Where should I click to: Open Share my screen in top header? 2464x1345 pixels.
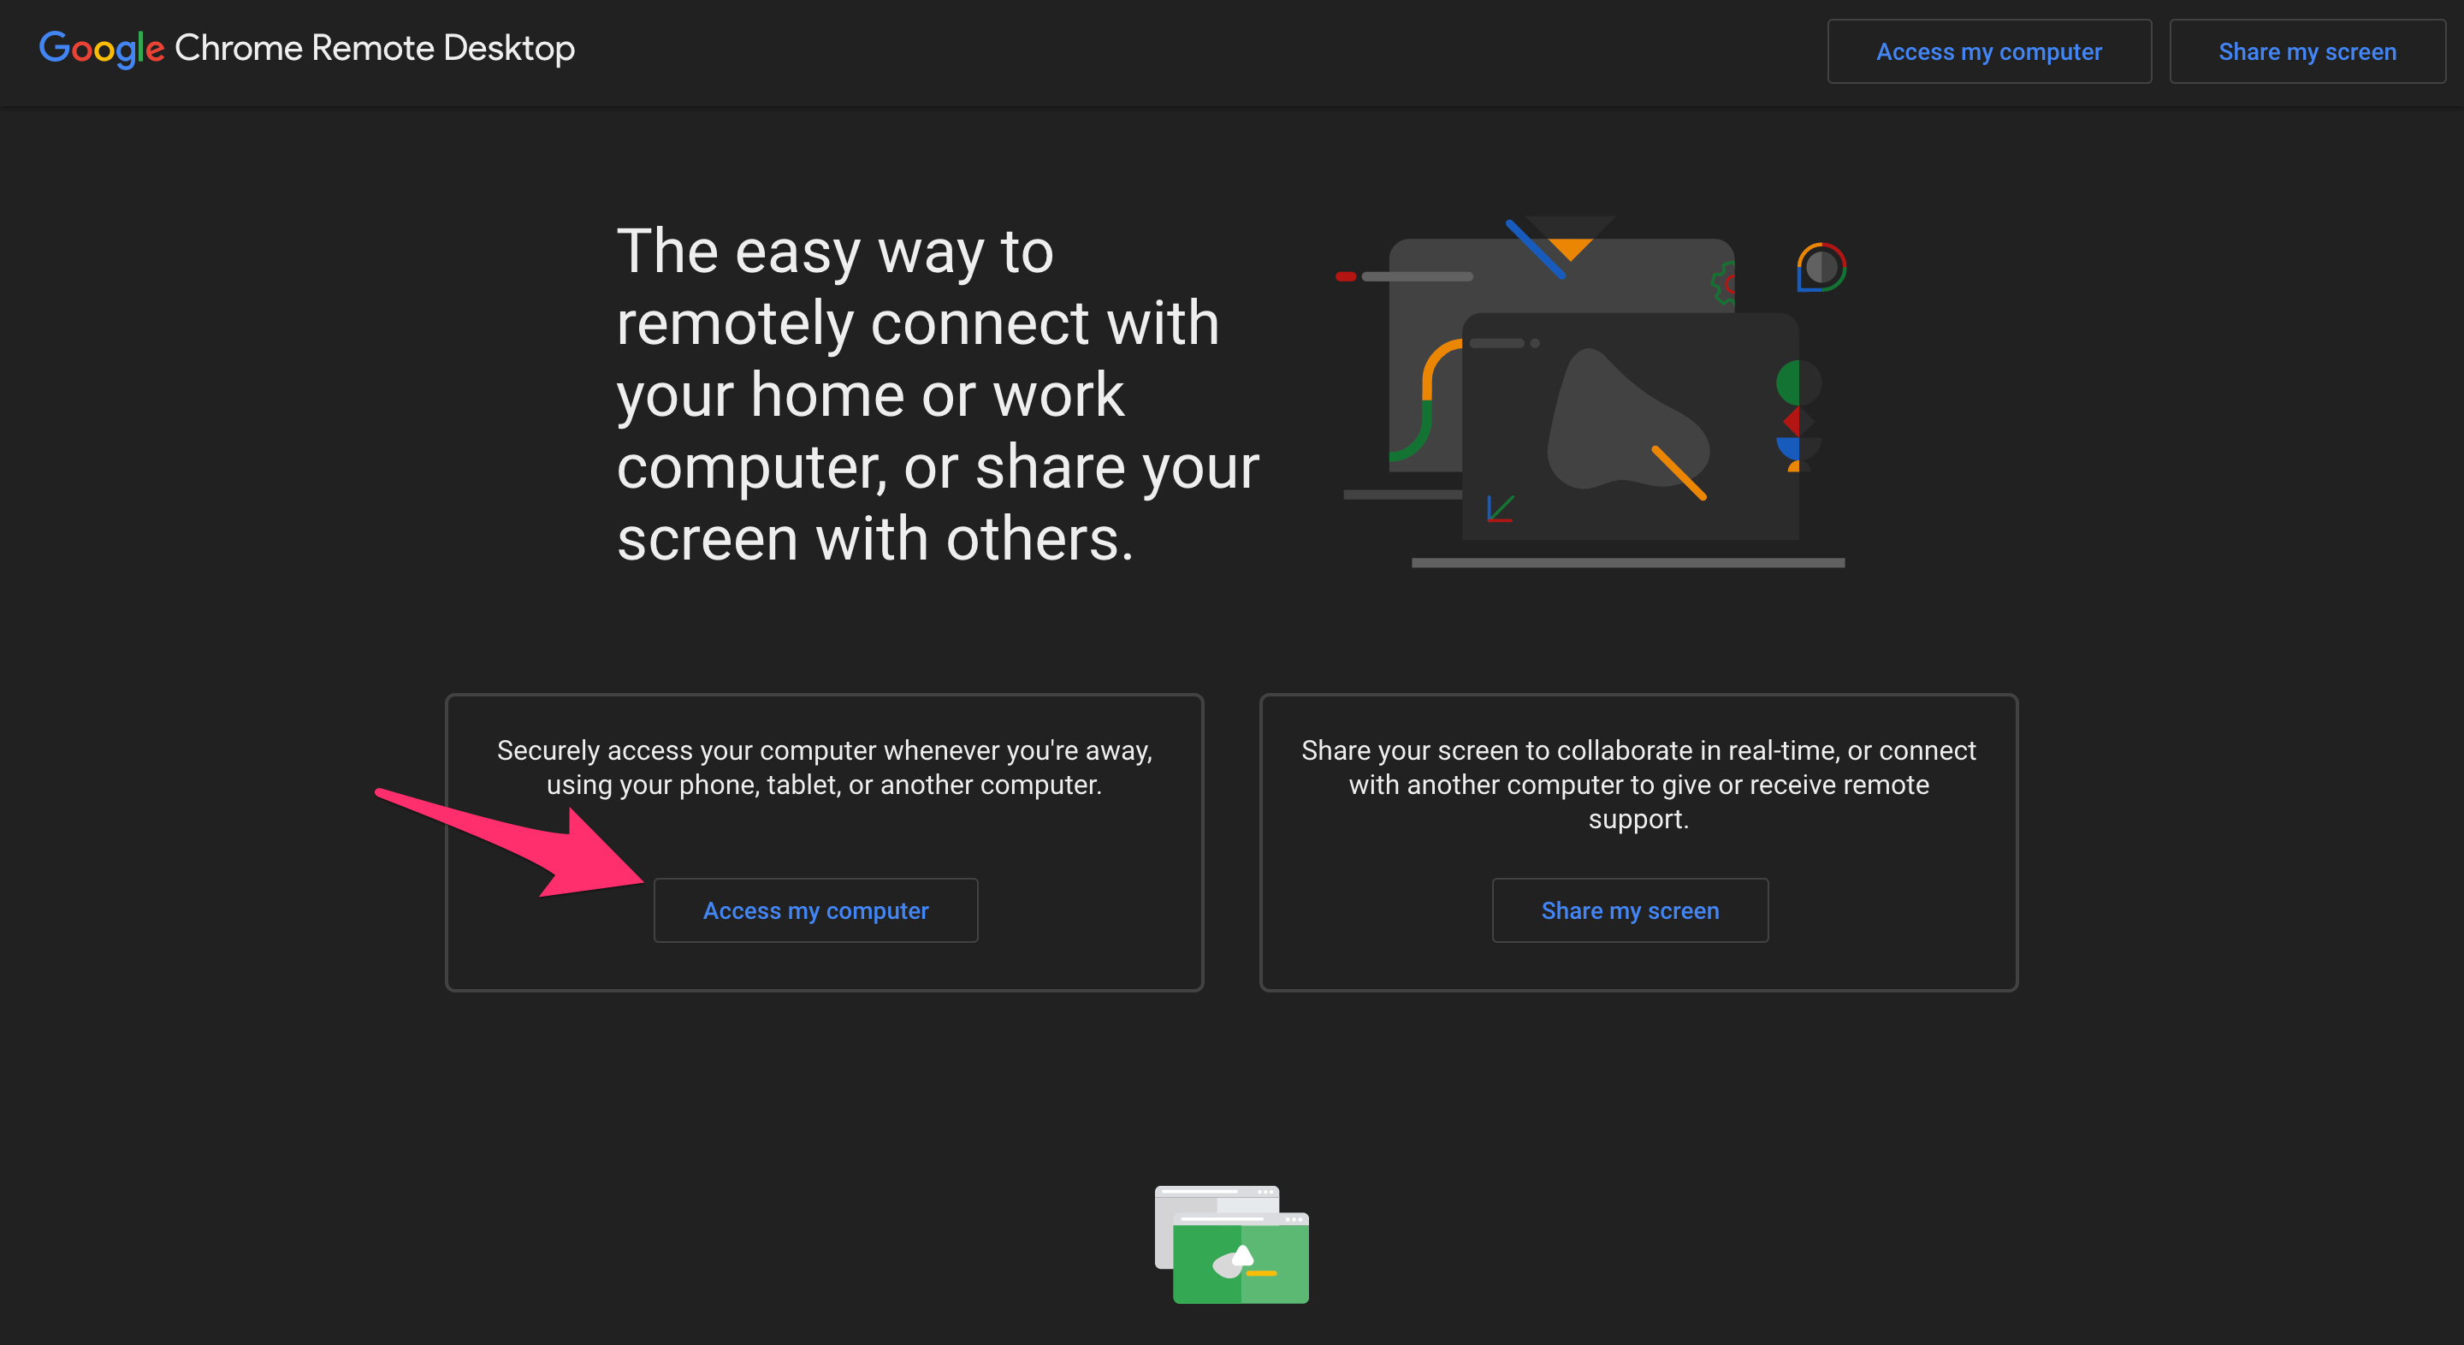pyautogui.click(x=2307, y=51)
